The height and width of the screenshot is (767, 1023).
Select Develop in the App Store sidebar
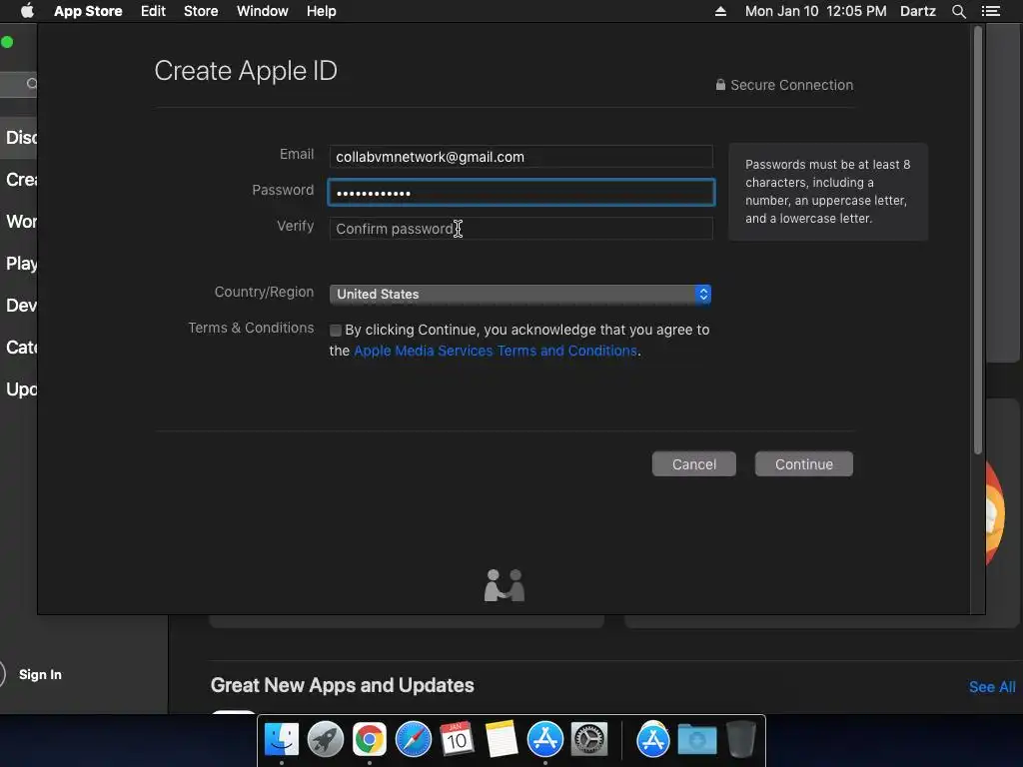tap(19, 306)
